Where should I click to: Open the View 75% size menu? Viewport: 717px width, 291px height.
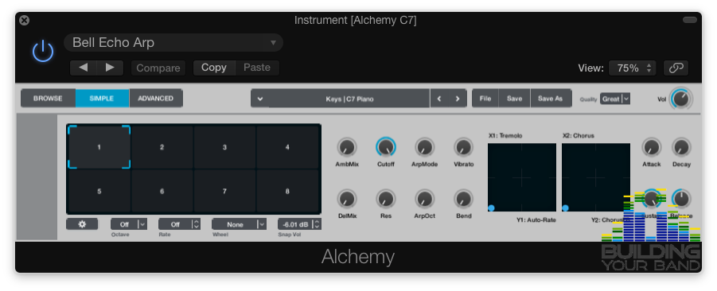[x=633, y=68]
